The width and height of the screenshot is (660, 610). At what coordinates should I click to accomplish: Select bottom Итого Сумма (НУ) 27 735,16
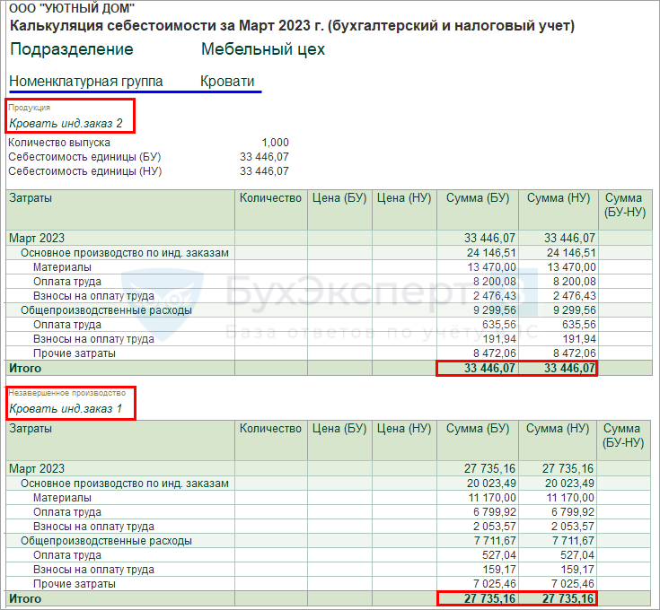(558, 598)
